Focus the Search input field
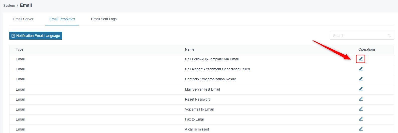The height and width of the screenshot is (133, 398). [362, 36]
